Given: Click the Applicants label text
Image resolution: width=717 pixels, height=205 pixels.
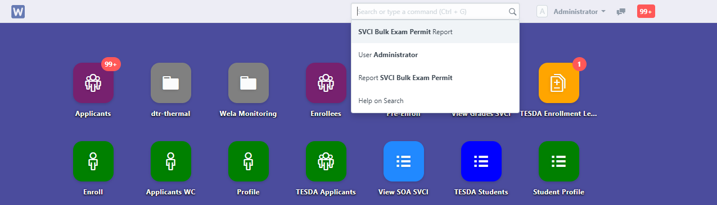Looking at the screenshot, I should pyautogui.click(x=93, y=114).
